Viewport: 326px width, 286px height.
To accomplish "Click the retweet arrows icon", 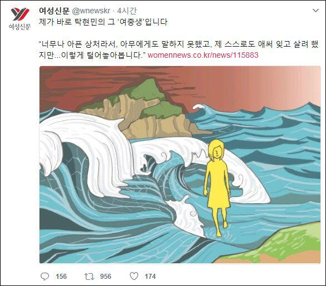I will pyautogui.click(x=90, y=277).
